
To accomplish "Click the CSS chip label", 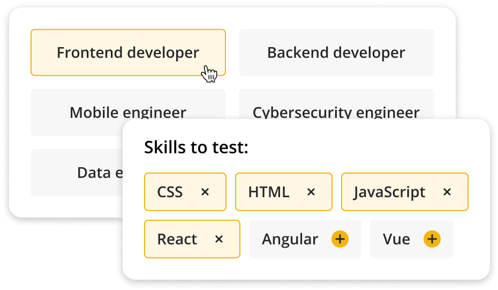I will click(170, 192).
